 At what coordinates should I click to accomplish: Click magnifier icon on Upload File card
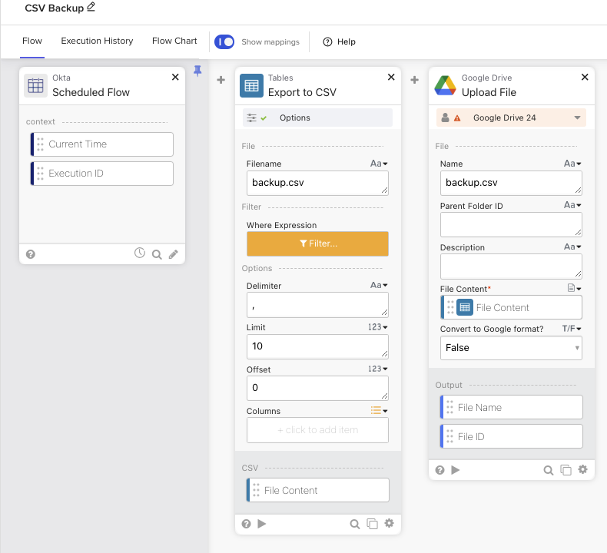point(548,471)
